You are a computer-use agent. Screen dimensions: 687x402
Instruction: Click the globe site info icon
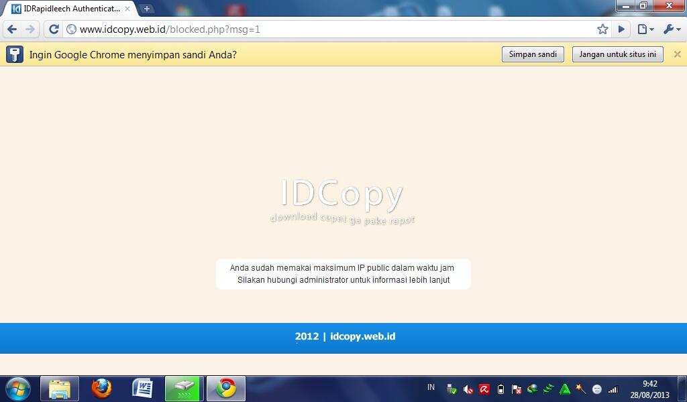coord(71,29)
